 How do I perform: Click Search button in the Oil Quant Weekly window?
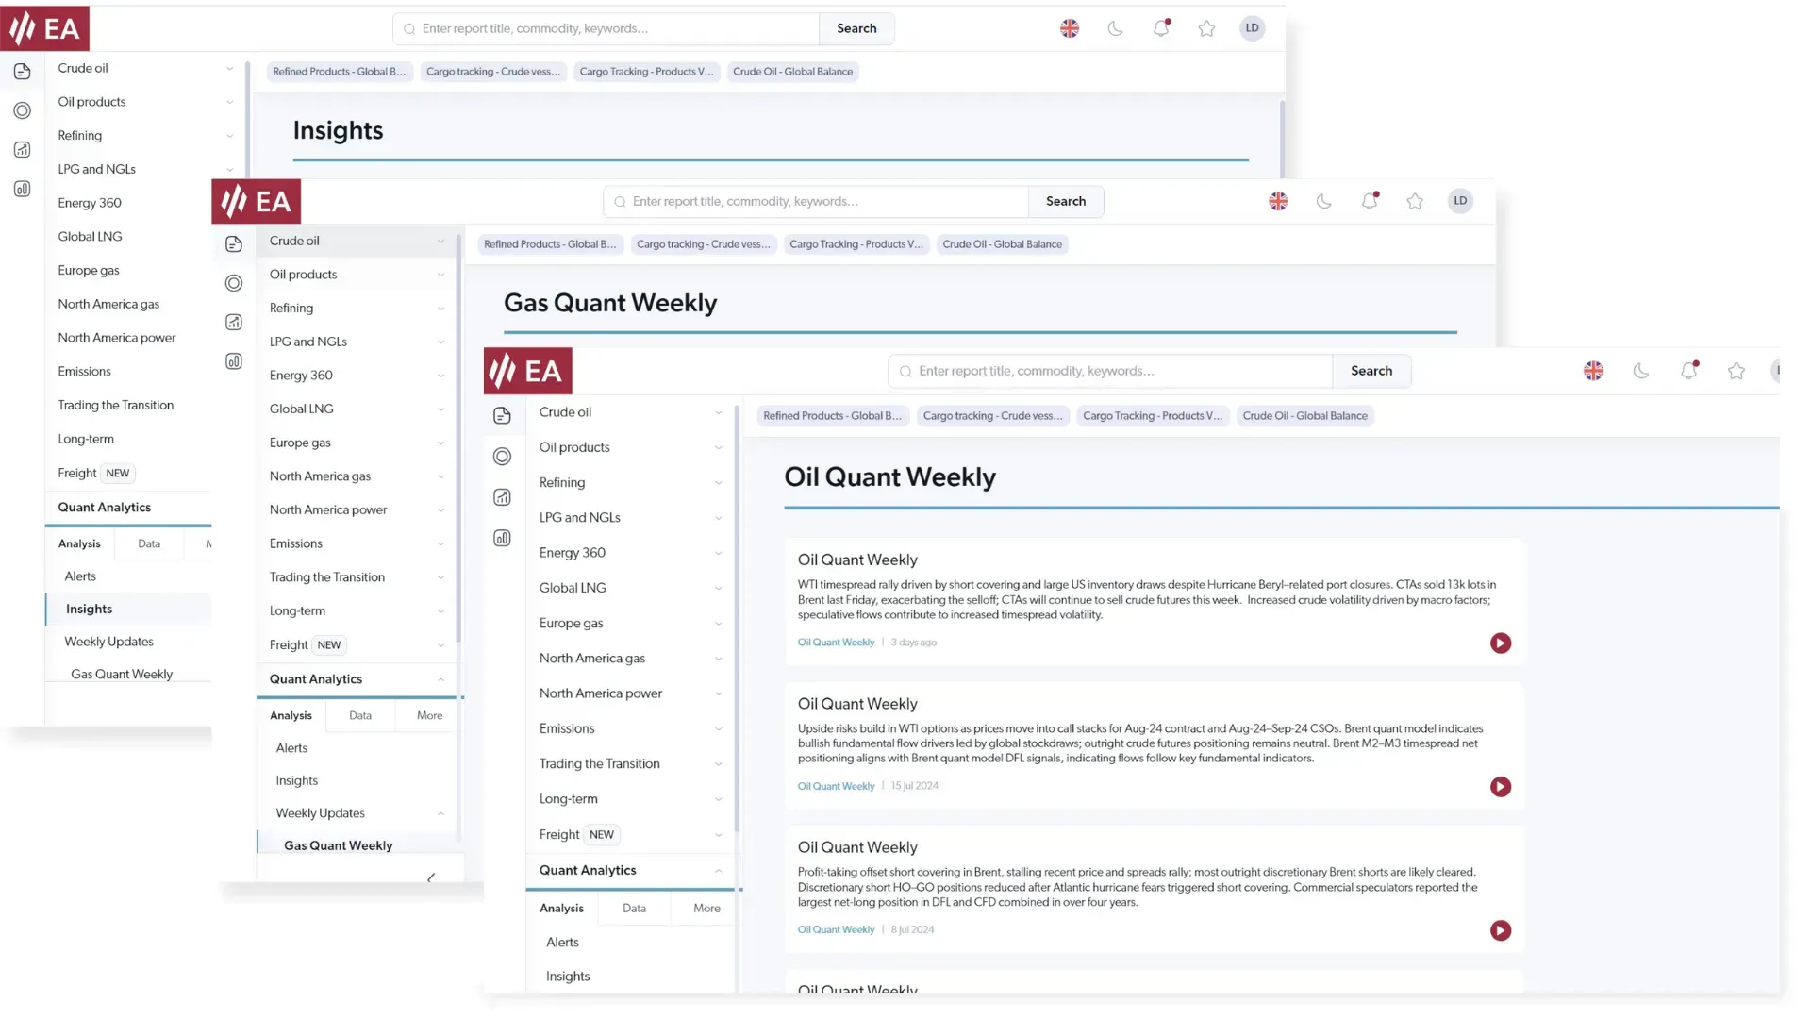[1371, 371]
